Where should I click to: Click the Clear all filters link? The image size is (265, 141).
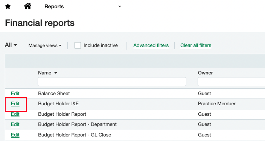[196, 45]
